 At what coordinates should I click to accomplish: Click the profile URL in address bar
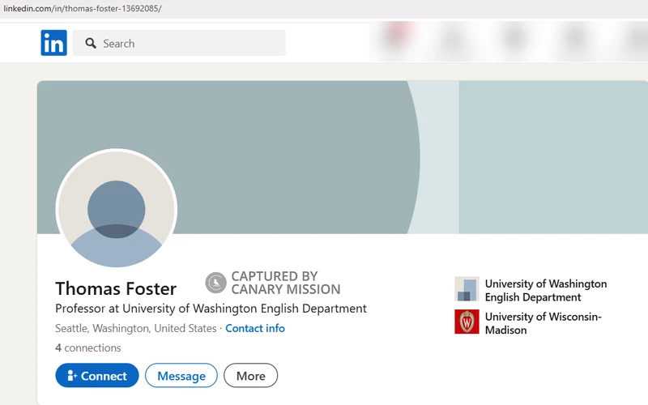pos(83,8)
